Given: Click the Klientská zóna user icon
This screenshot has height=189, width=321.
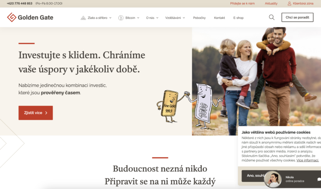Looking at the screenshot, I should [289, 3].
